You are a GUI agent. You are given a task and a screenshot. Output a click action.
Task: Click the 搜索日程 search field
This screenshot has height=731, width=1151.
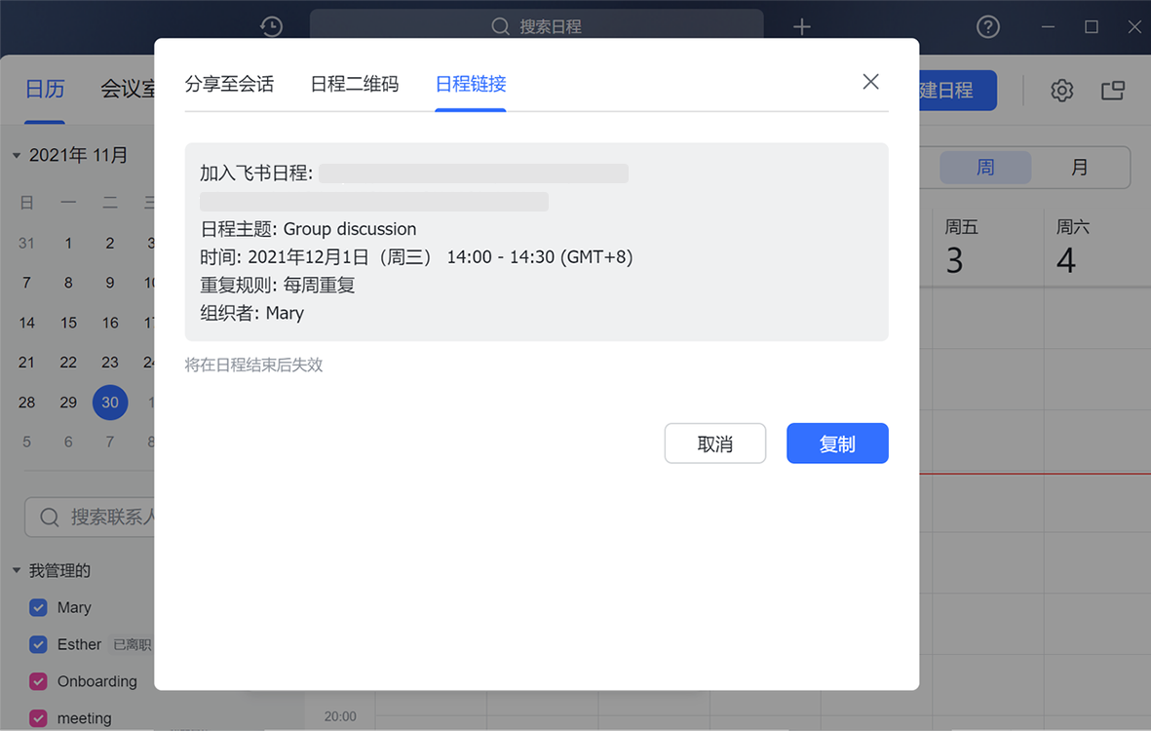point(537,26)
